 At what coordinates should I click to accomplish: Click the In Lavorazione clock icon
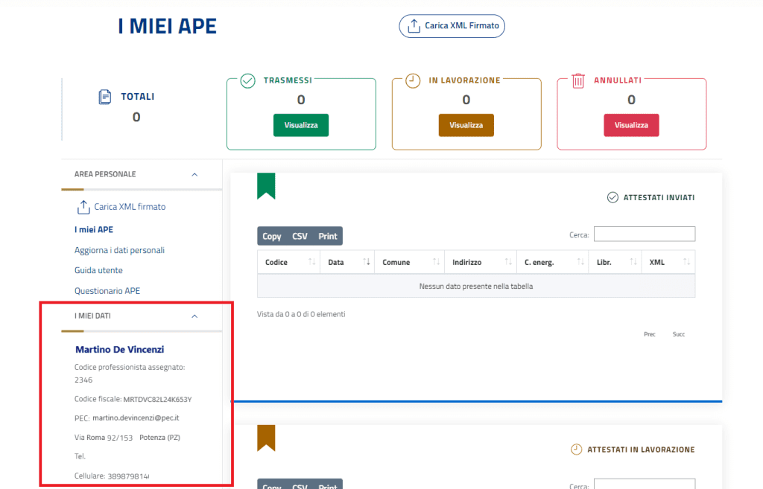413,80
